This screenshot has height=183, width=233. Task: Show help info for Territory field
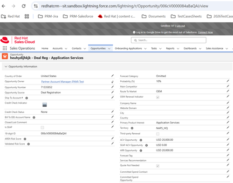pos(132,128)
